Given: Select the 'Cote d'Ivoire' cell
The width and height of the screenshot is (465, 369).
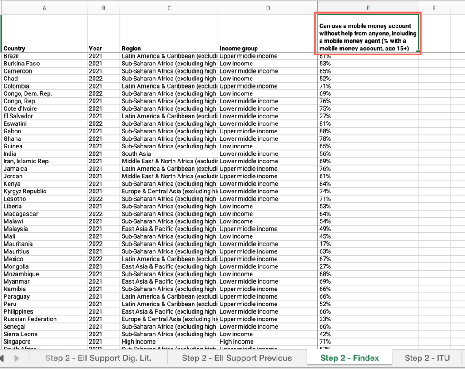Looking at the screenshot, I should point(44,108).
